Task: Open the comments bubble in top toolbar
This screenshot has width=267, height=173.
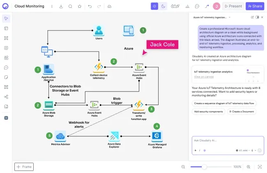Action: coord(197,6)
